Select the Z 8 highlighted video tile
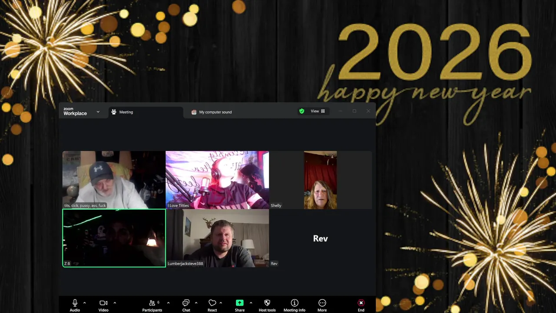556x313 pixels. [114, 238]
